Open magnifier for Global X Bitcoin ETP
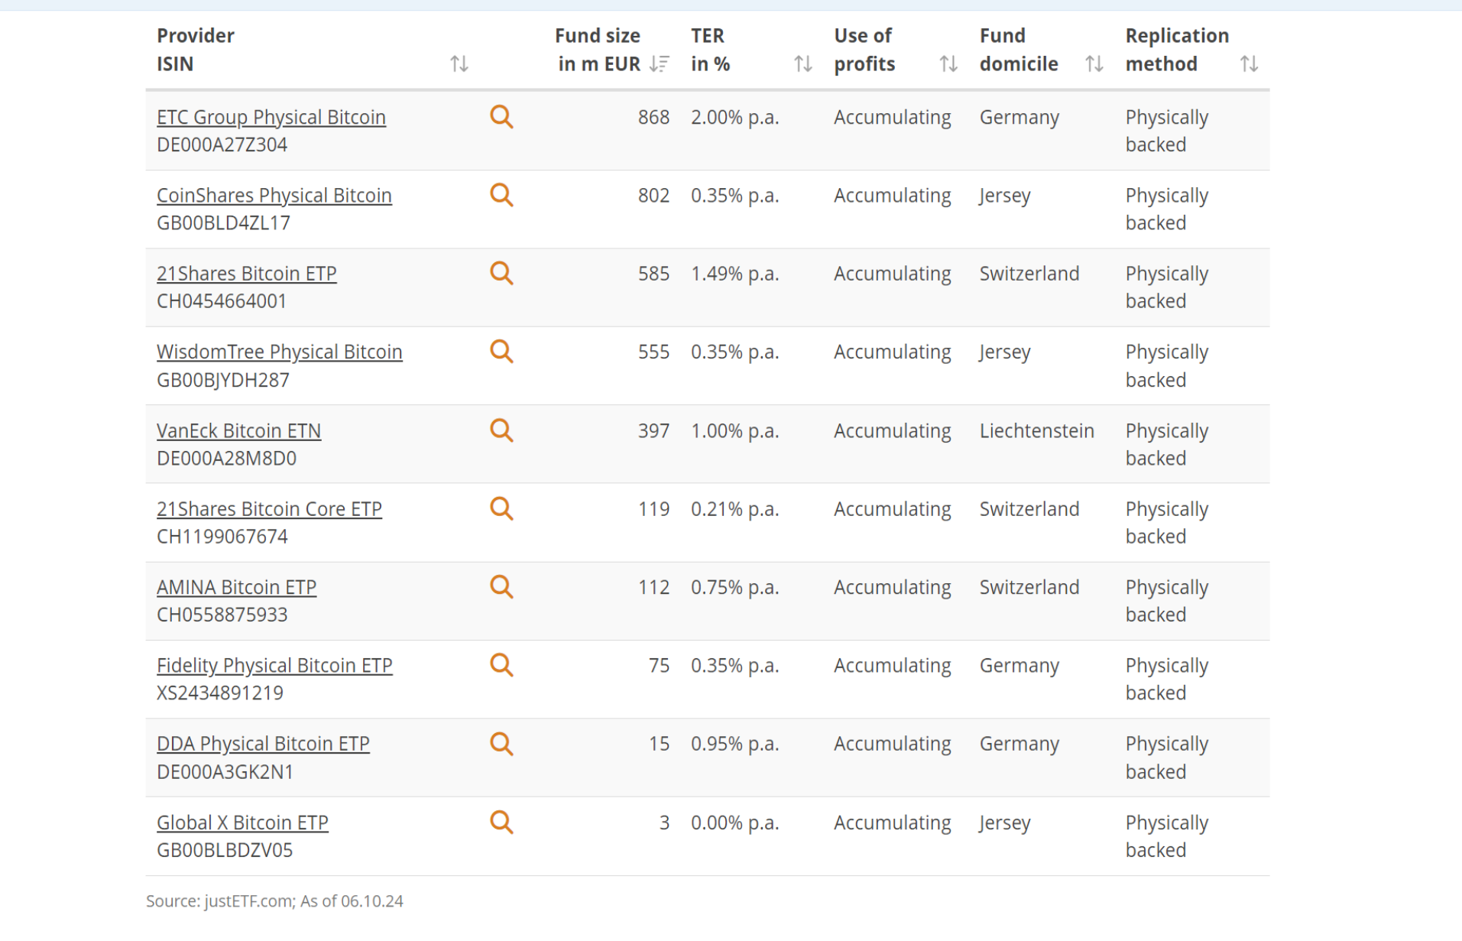This screenshot has width=1462, height=941. tap(501, 822)
